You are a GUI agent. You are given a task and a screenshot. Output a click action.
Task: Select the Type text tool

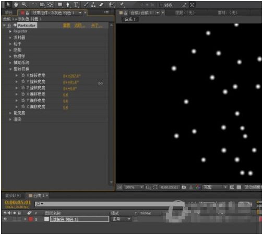coord(76,5)
